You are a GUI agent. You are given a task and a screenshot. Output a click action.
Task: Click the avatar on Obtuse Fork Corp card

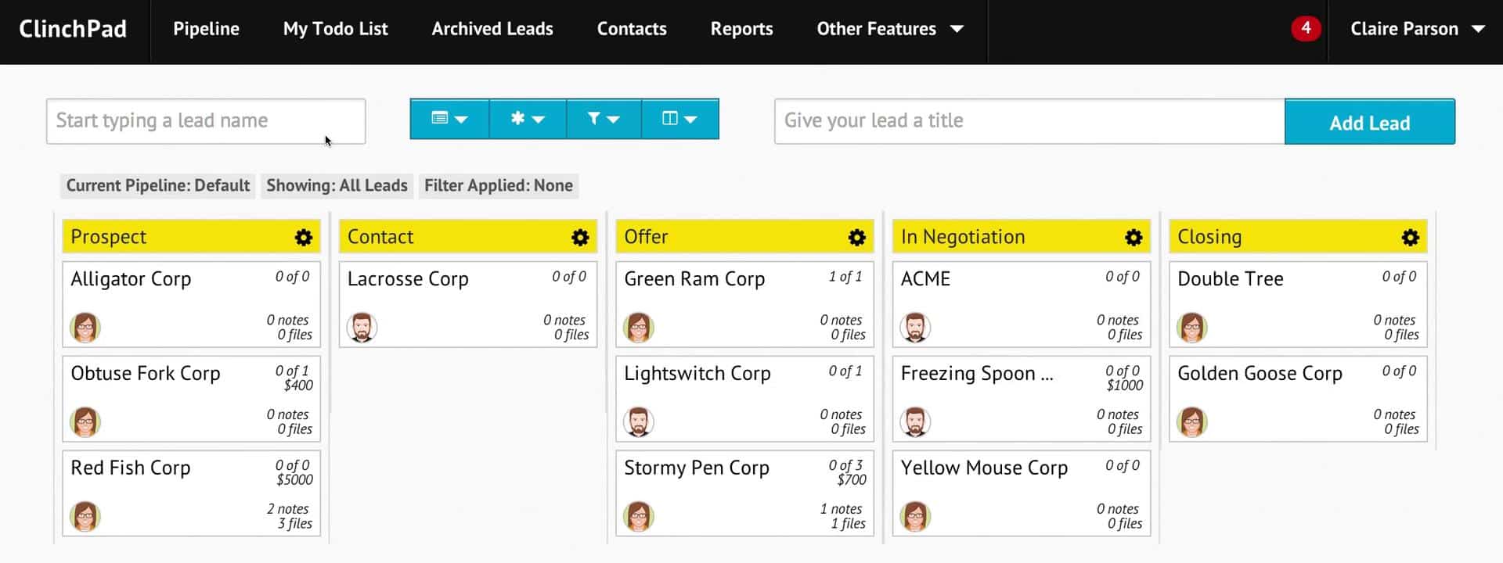pyautogui.click(x=85, y=422)
